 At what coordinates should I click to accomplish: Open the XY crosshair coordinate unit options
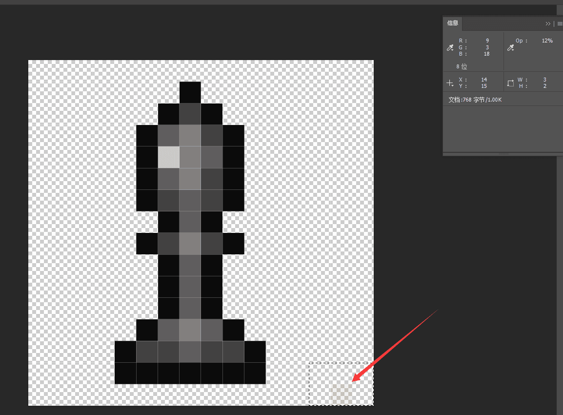(450, 83)
